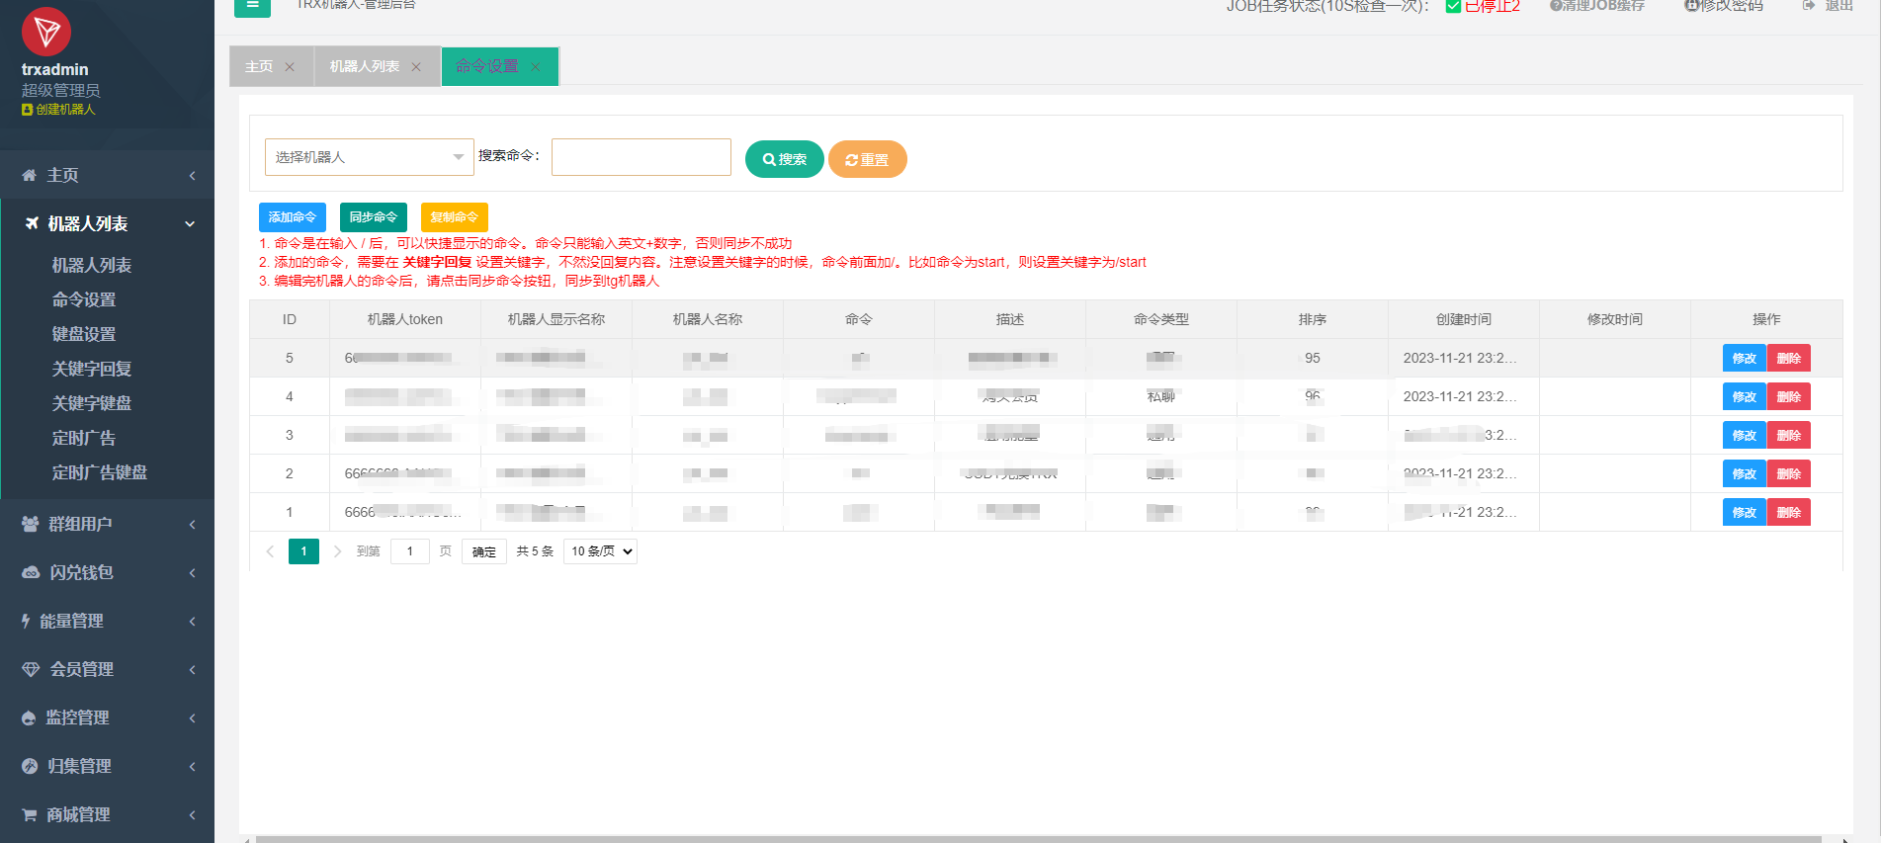Click the diamond icon beside 会员管理
The width and height of the screenshot is (1881, 843).
click(x=31, y=669)
